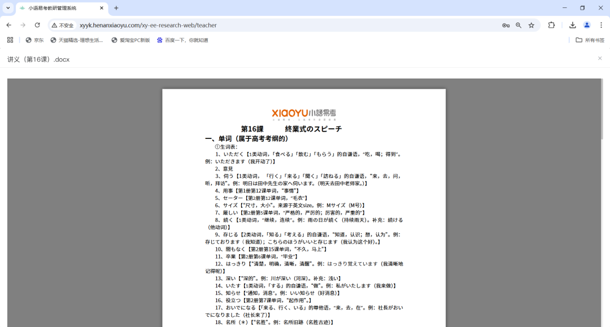Close the 讲义（第16课）.docx preview
610x327 pixels.
tap(600, 58)
